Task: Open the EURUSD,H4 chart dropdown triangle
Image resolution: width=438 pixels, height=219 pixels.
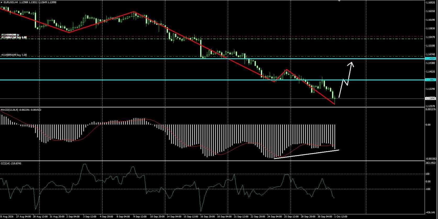Action: click(2, 2)
